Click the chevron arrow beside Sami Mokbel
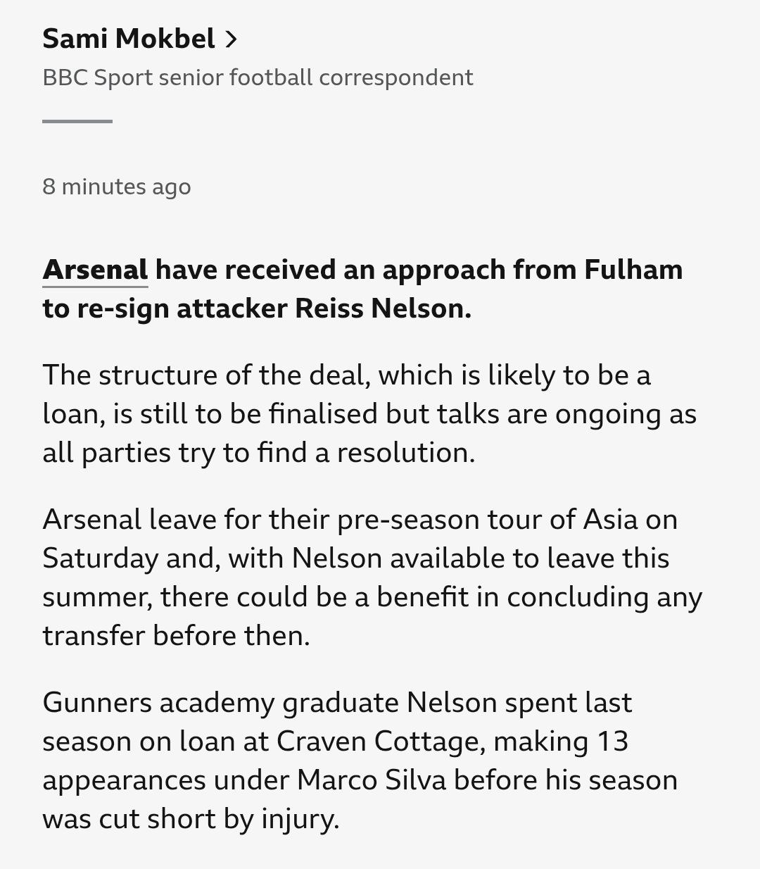The width and height of the screenshot is (760, 869). (x=231, y=39)
